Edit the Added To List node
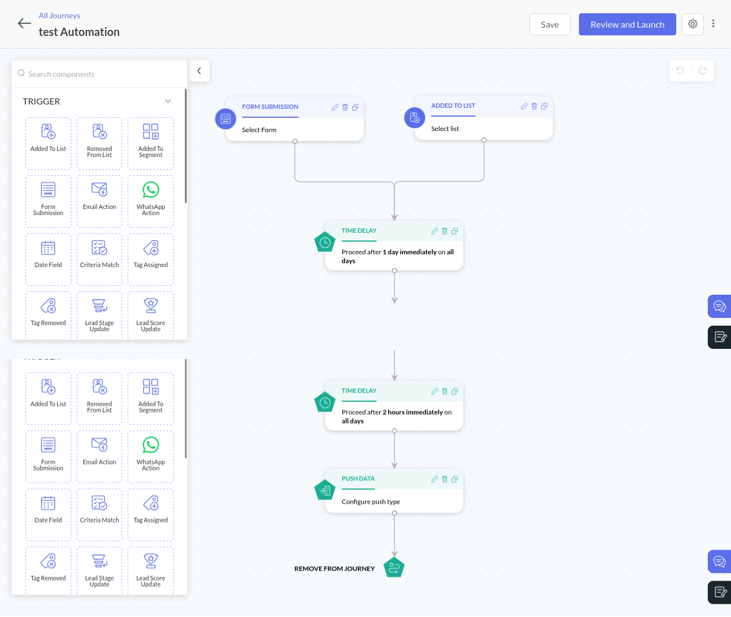 (x=524, y=106)
